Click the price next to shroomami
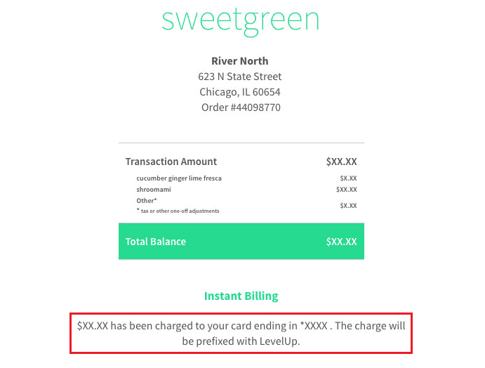The width and height of the screenshot is (485, 368). pos(347,190)
